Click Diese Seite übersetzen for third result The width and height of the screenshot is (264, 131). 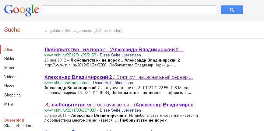point(120,110)
